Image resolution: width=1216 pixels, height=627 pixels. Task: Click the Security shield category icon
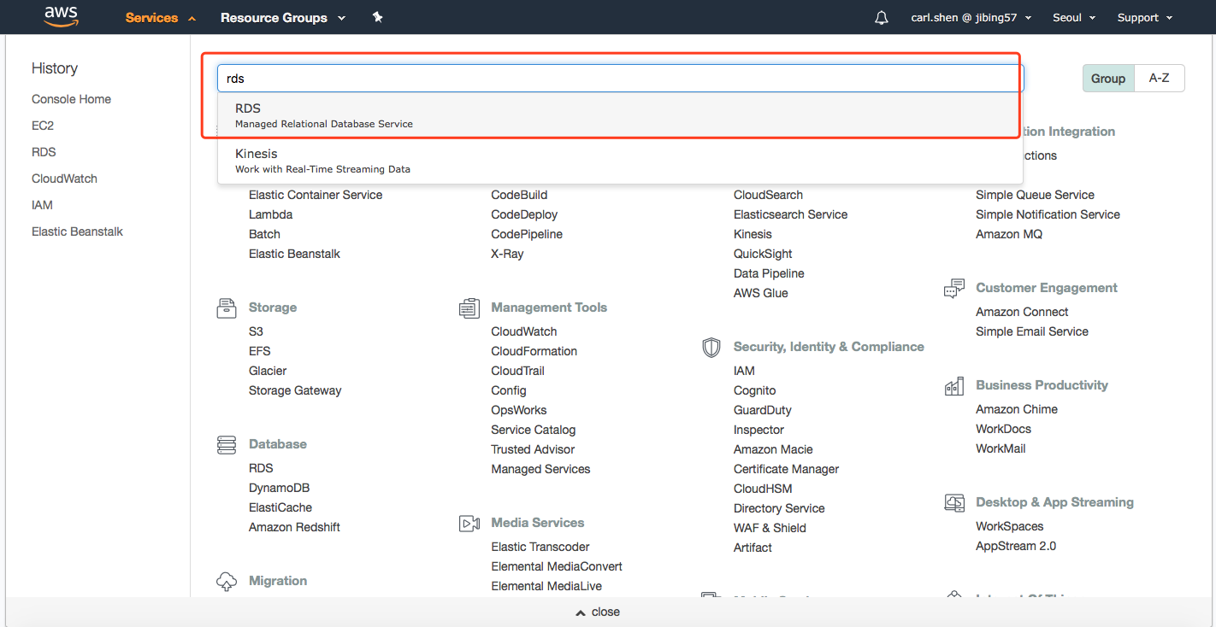pyautogui.click(x=711, y=348)
